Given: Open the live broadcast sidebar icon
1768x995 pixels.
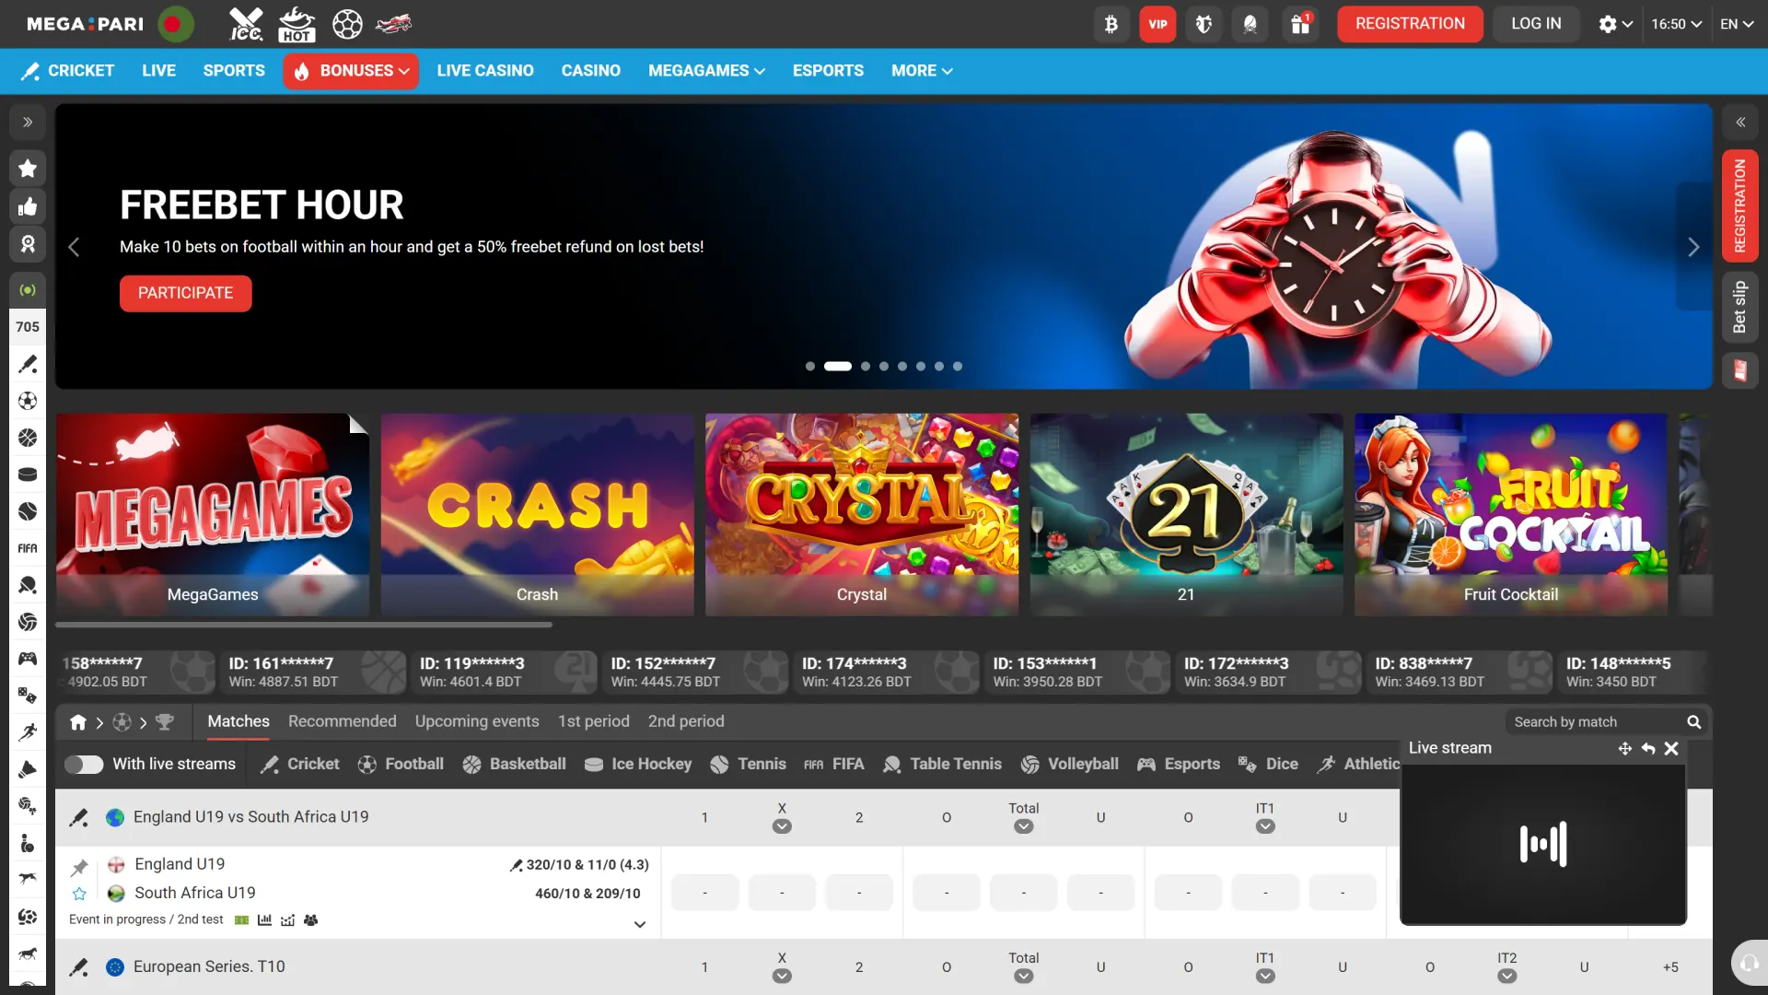Looking at the screenshot, I should [28, 290].
